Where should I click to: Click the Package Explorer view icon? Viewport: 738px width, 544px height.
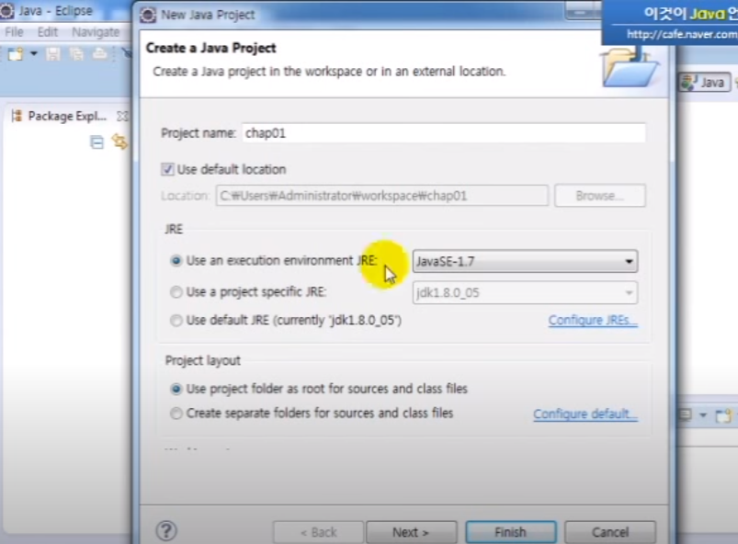(x=17, y=116)
